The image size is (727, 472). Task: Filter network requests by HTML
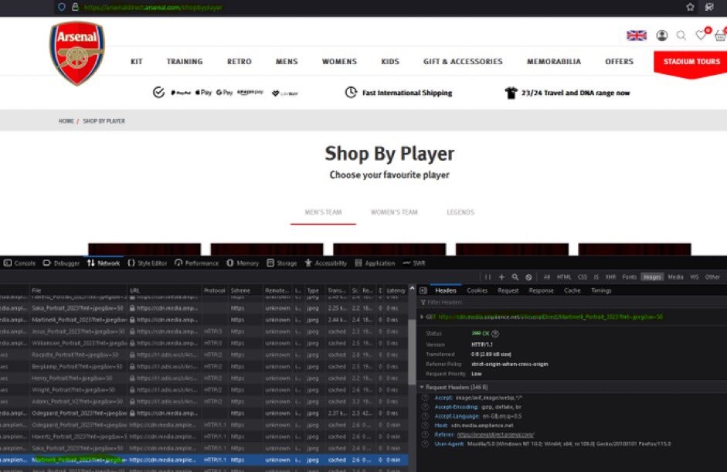[x=564, y=277]
